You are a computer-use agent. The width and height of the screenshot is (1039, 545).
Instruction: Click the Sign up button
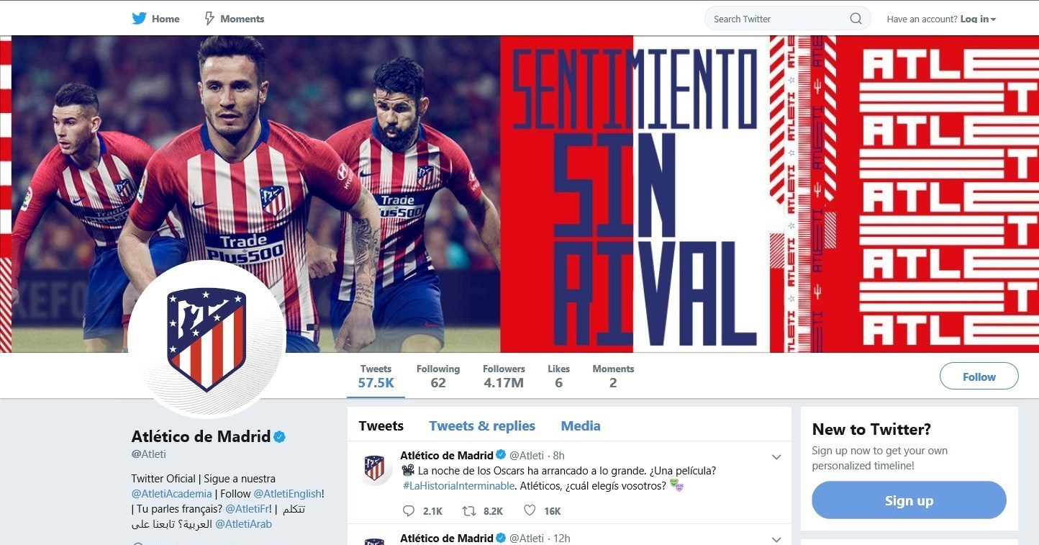click(x=909, y=500)
